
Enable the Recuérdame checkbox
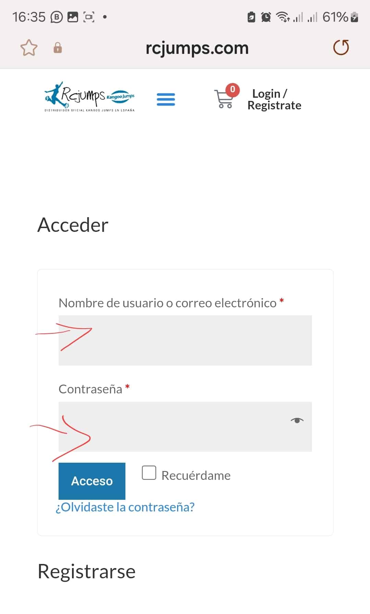pos(149,473)
